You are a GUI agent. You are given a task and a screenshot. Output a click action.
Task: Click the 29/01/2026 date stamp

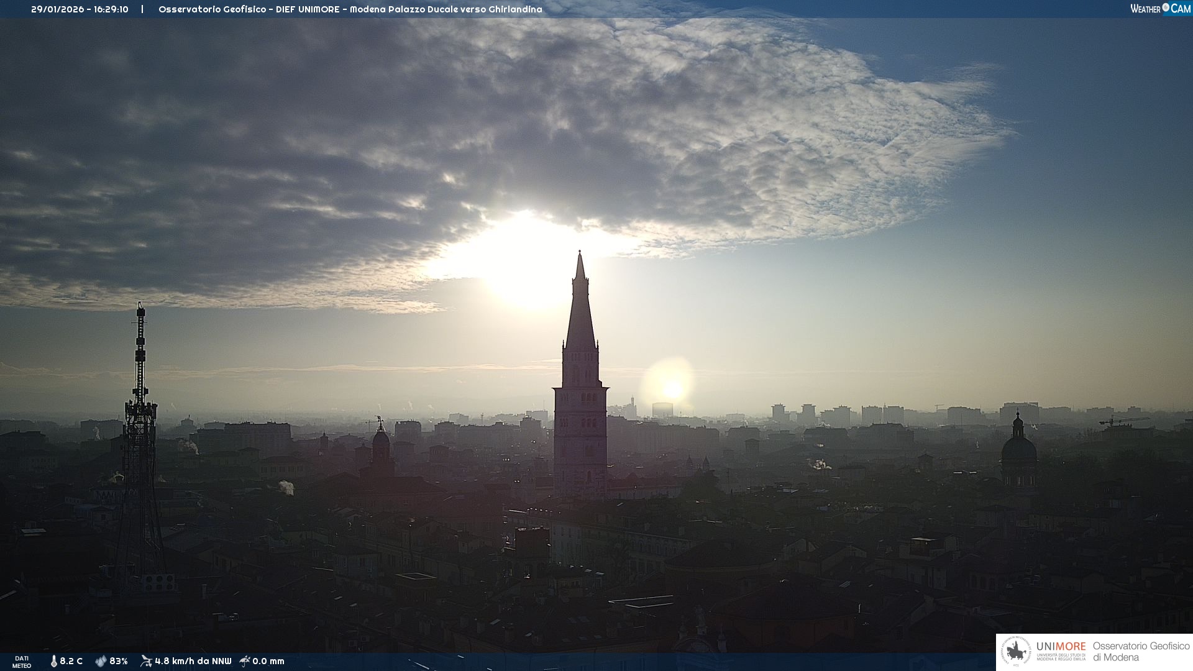pyautogui.click(x=58, y=9)
